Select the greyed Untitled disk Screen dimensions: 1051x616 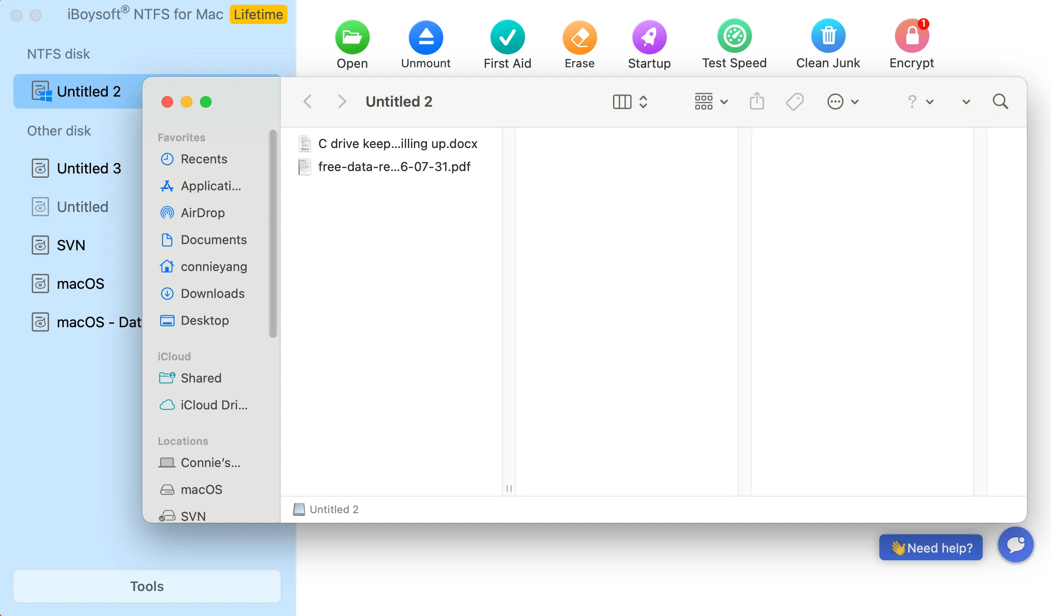tap(70, 207)
